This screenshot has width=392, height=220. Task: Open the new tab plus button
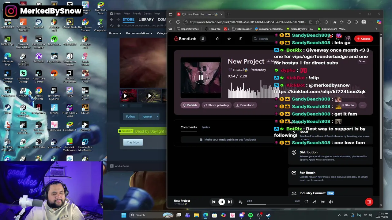[228, 14]
